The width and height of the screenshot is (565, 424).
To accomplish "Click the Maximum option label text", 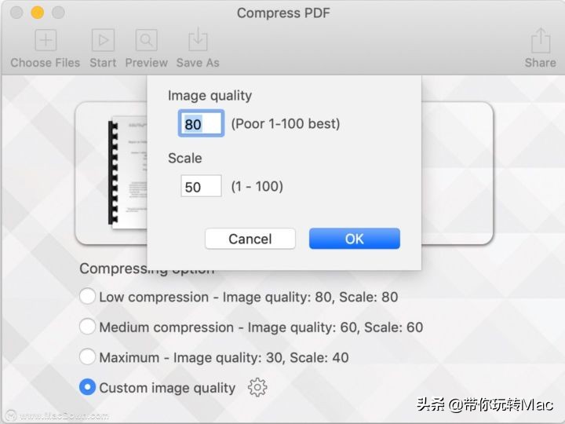I will (224, 358).
